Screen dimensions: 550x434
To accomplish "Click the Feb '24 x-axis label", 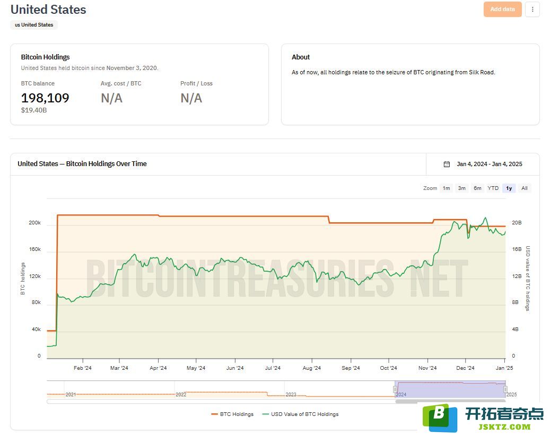I will pyautogui.click(x=82, y=368).
